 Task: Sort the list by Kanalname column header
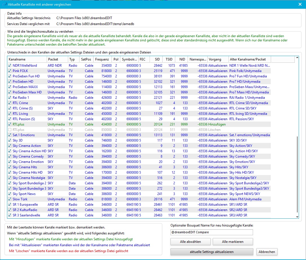(27, 60)
